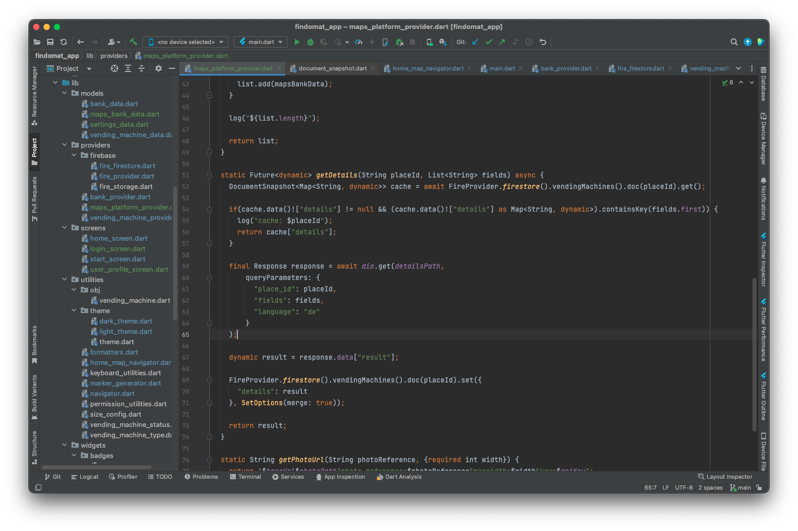Open the Logcat tool window

pos(84,477)
